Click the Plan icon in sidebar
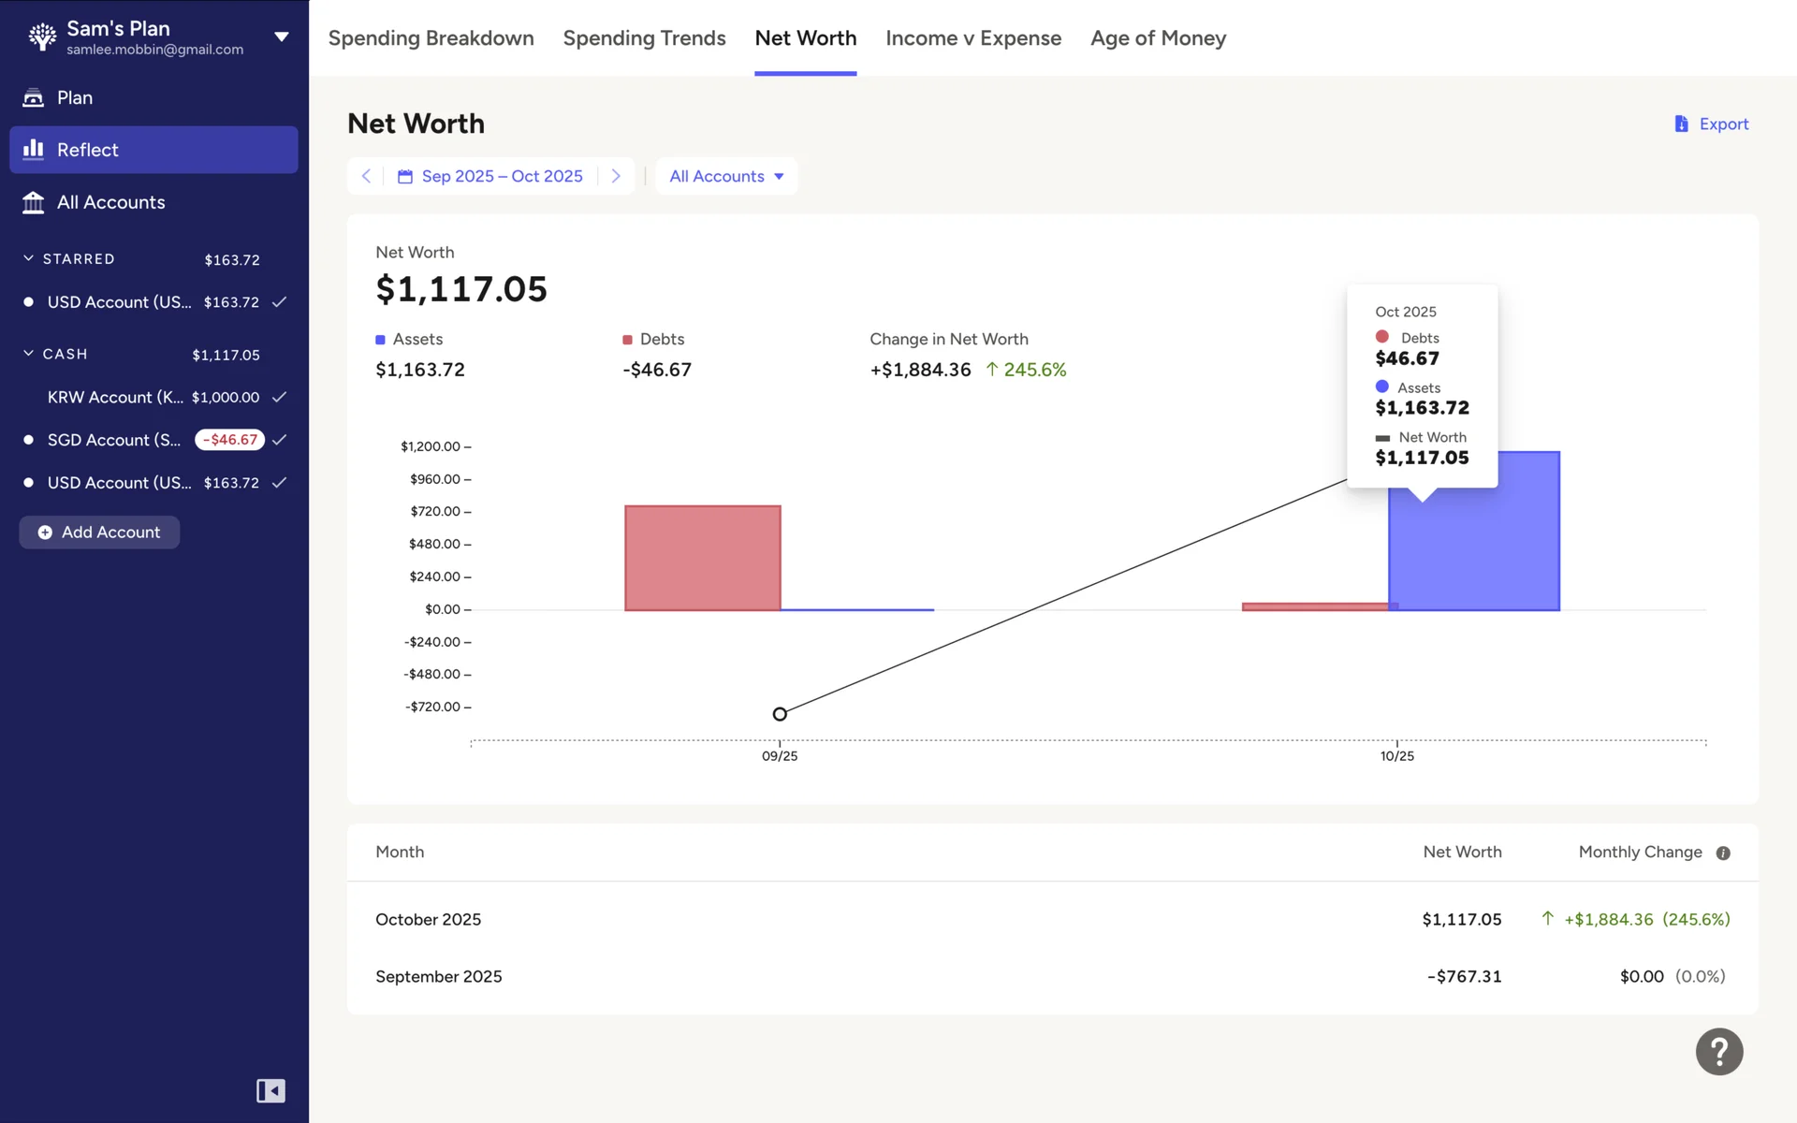 click(34, 97)
